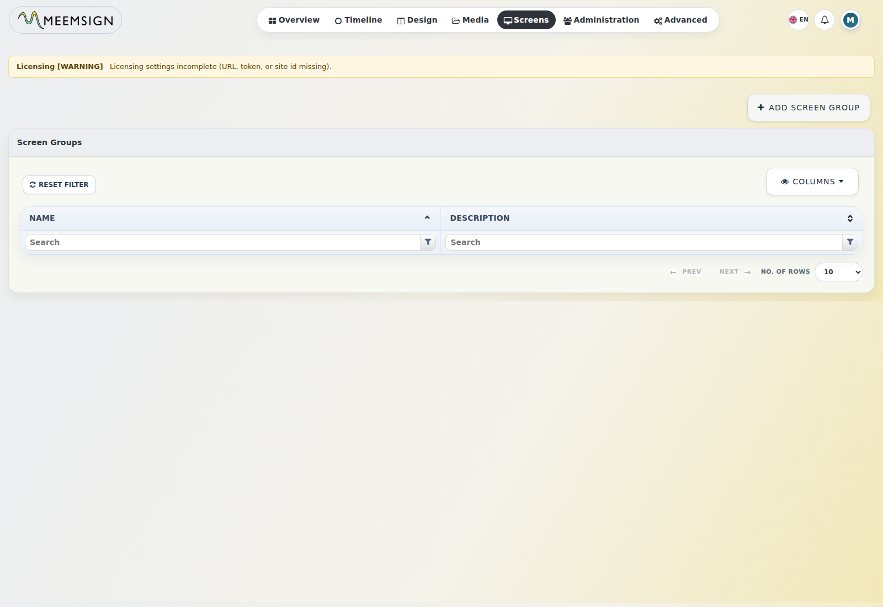Open the Administration menu
Viewport: 883px width, 607px height.
click(602, 20)
